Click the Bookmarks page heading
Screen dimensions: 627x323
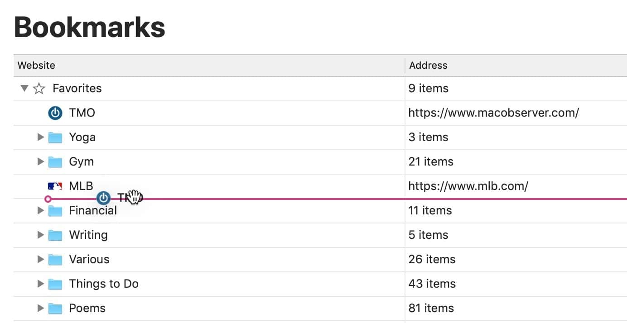click(x=90, y=27)
